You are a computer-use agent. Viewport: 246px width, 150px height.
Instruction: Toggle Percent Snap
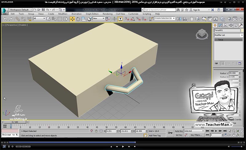pyautogui.click(x=138, y=19)
